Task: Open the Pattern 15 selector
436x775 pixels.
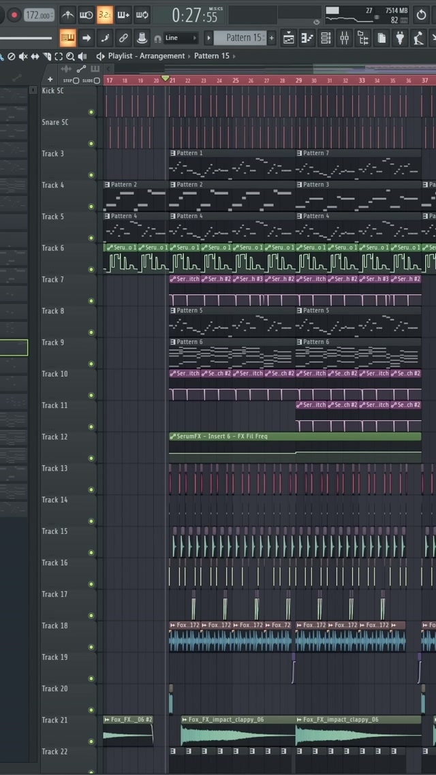Action: tap(243, 38)
